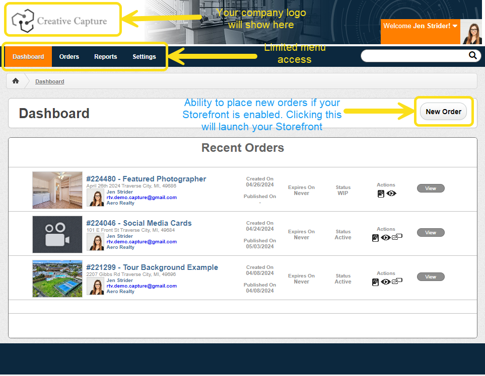485x376 pixels.
Task: Click the '2207 Gibbs Rd Traverse City' address text
Action: [x=131, y=274]
